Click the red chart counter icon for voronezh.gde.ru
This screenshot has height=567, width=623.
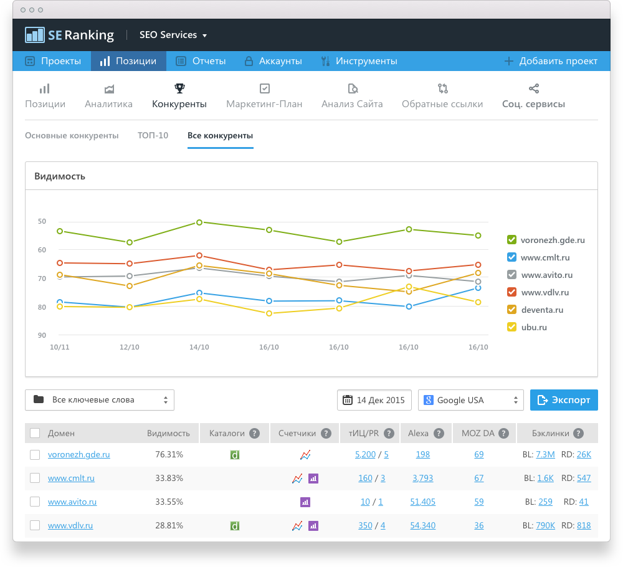click(305, 455)
